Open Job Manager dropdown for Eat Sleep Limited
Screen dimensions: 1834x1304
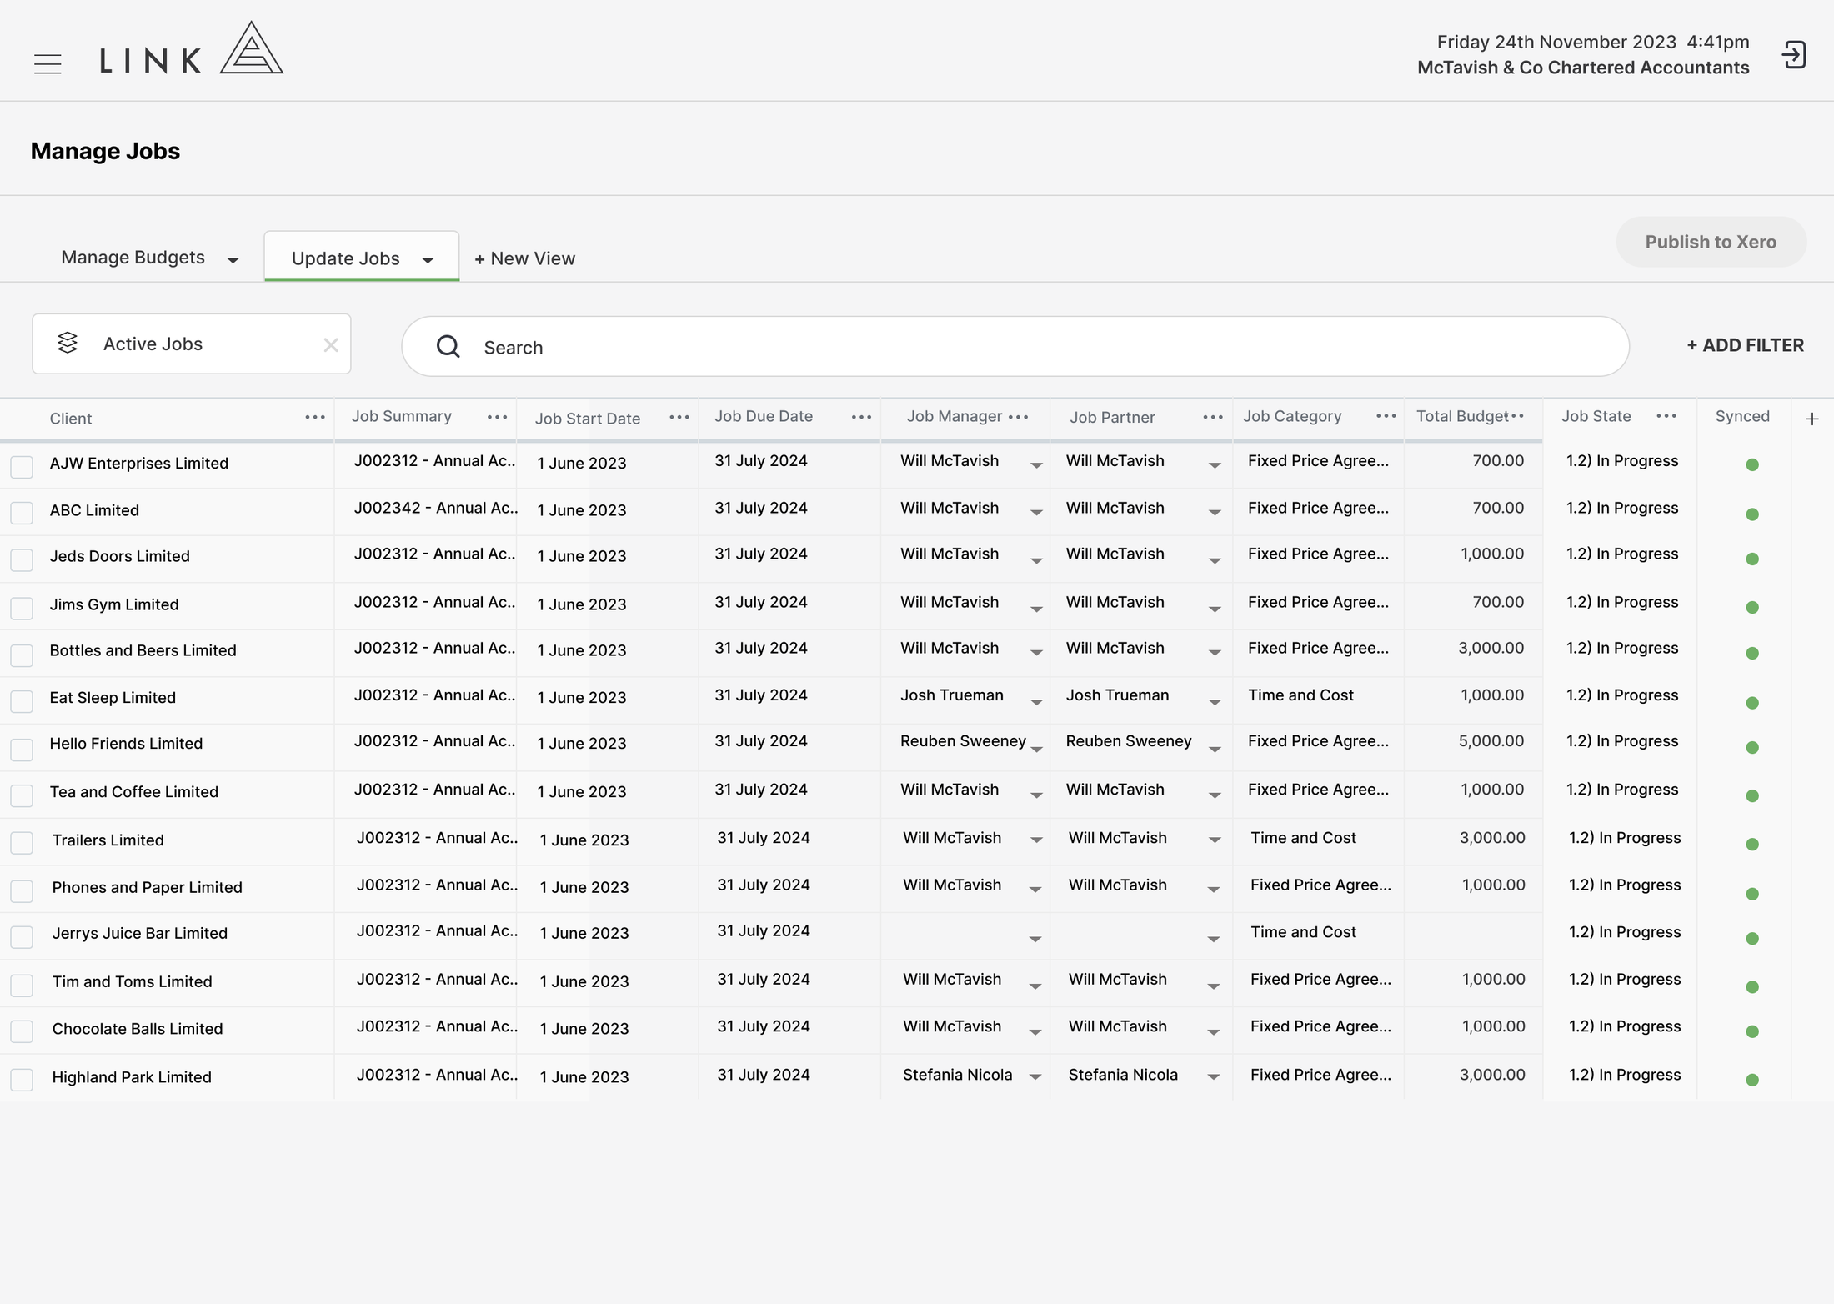(x=1036, y=702)
